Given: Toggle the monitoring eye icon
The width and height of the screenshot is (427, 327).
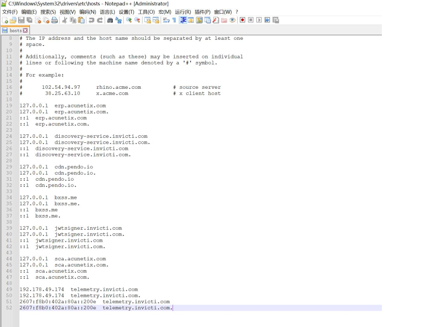Looking at the screenshot, I should [232, 20].
